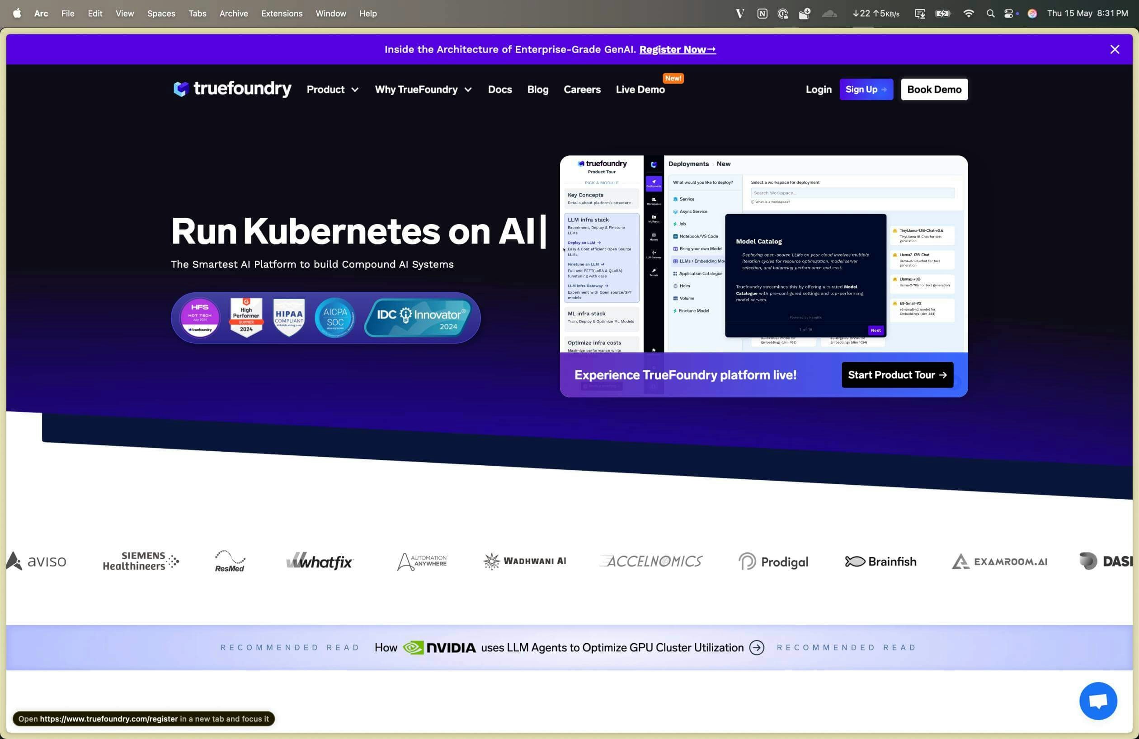The image size is (1139, 739).
Task: Click the Wadhwani AI logo
Action: point(524,561)
